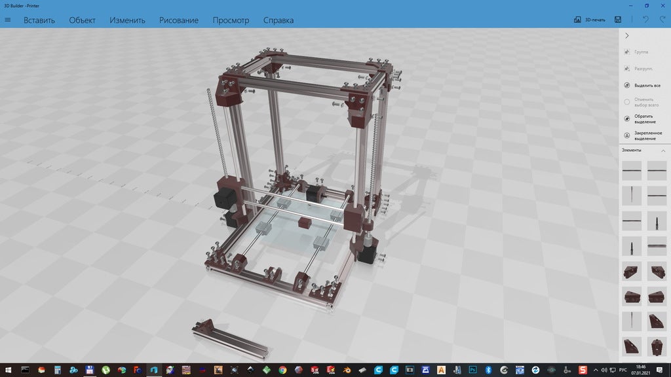Collapse the right side panel chevron
The image size is (671, 377).
coord(627,35)
